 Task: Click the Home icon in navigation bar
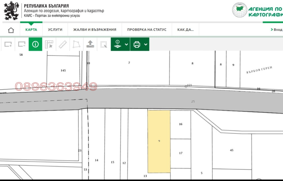11,30
